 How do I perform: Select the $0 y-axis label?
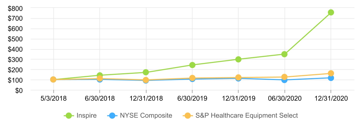pos(19,90)
